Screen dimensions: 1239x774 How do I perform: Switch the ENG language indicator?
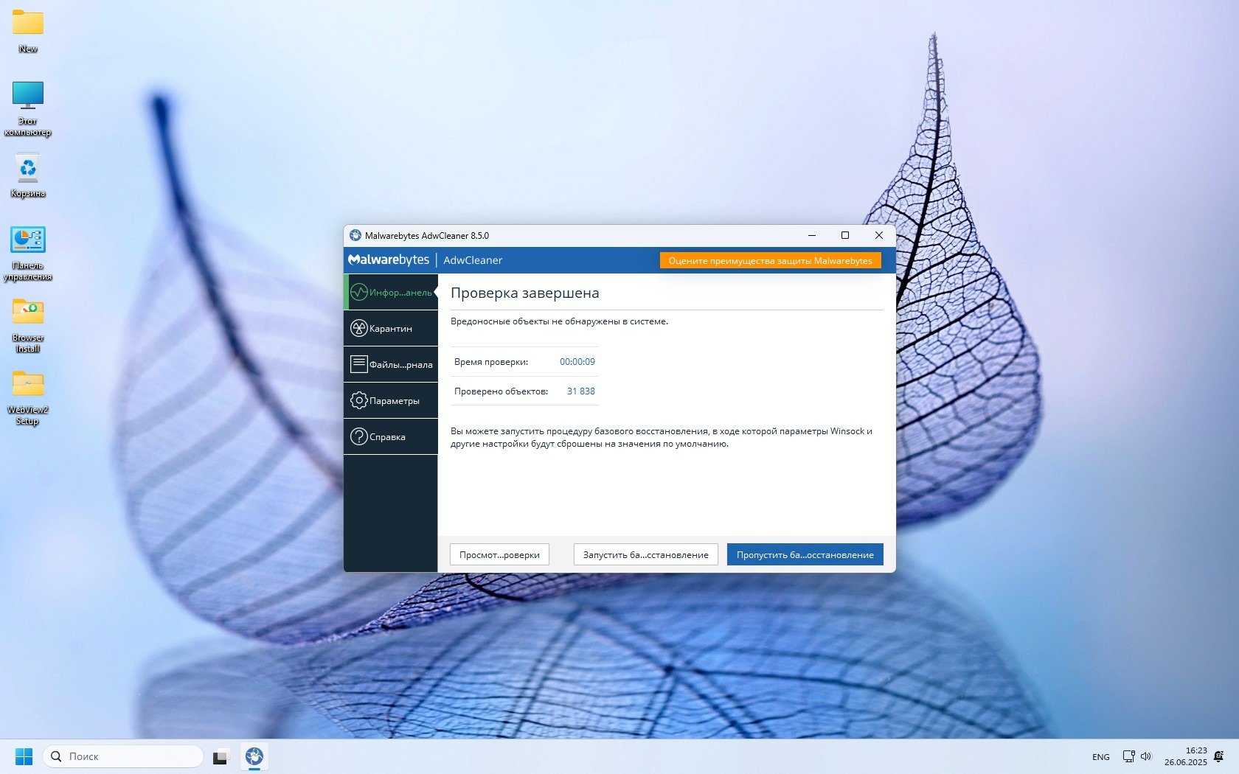coord(1100,757)
